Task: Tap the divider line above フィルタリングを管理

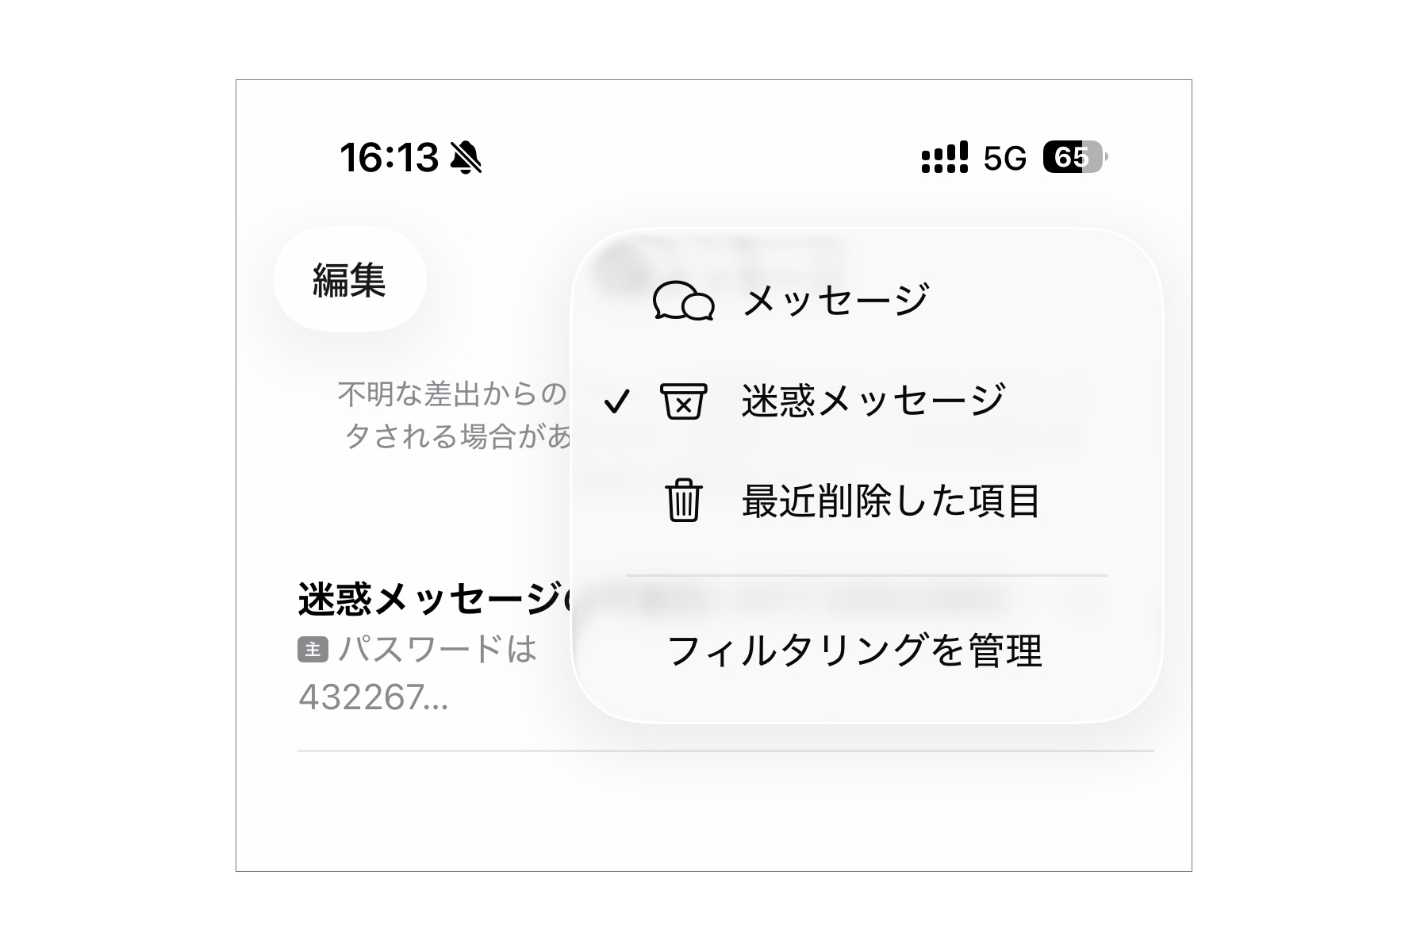Action: click(866, 575)
